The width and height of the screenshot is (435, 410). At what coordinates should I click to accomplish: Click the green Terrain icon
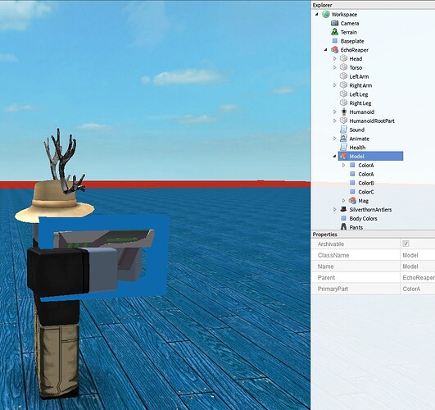pos(335,32)
